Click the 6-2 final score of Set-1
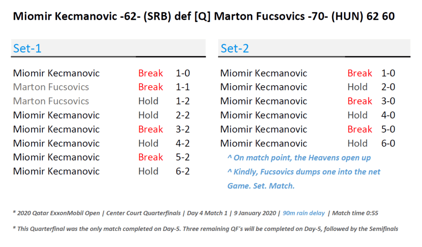This screenshot has width=422, height=247. pyautogui.click(x=183, y=171)
